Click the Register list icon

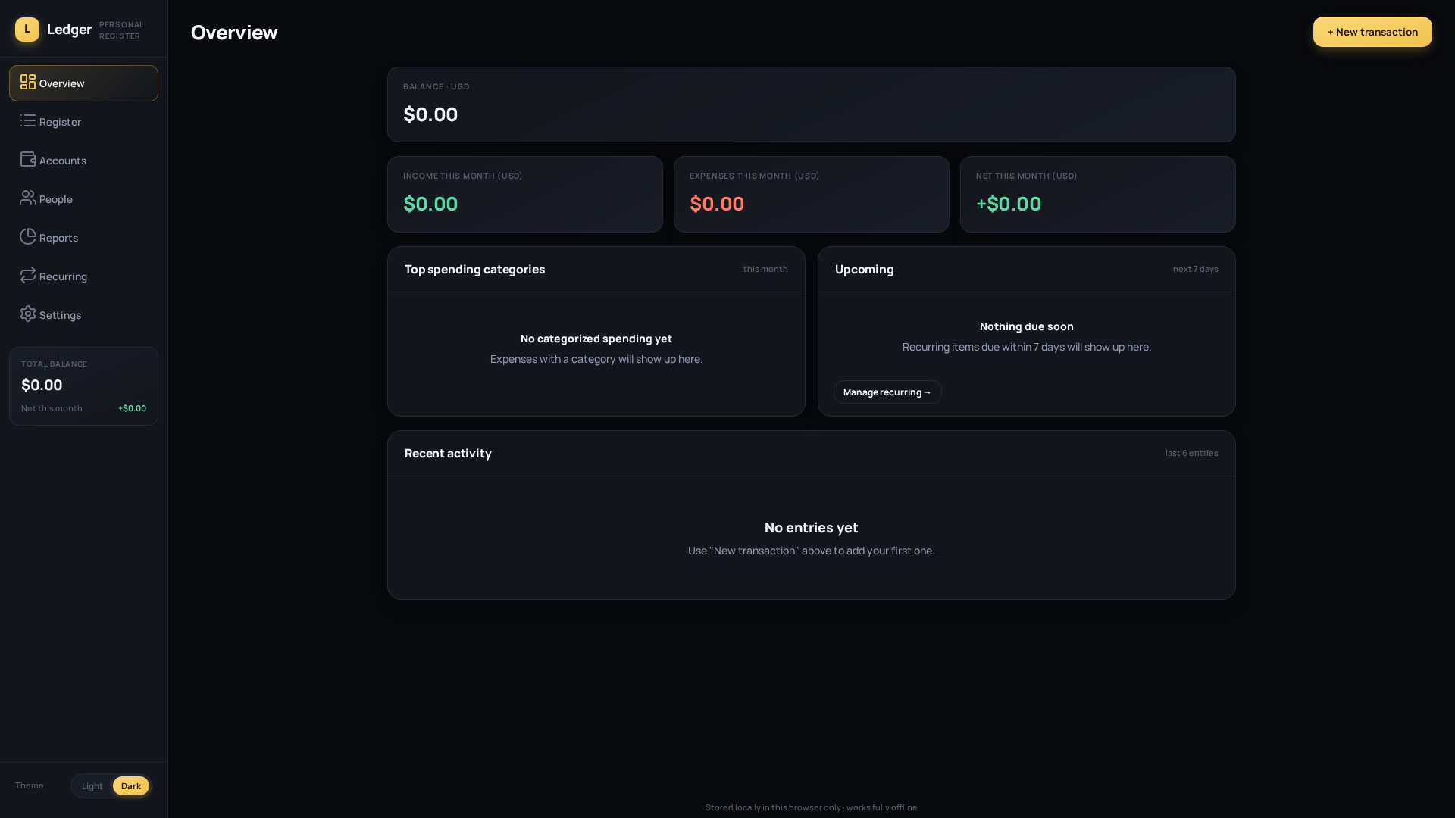click(x=28, y=120)
